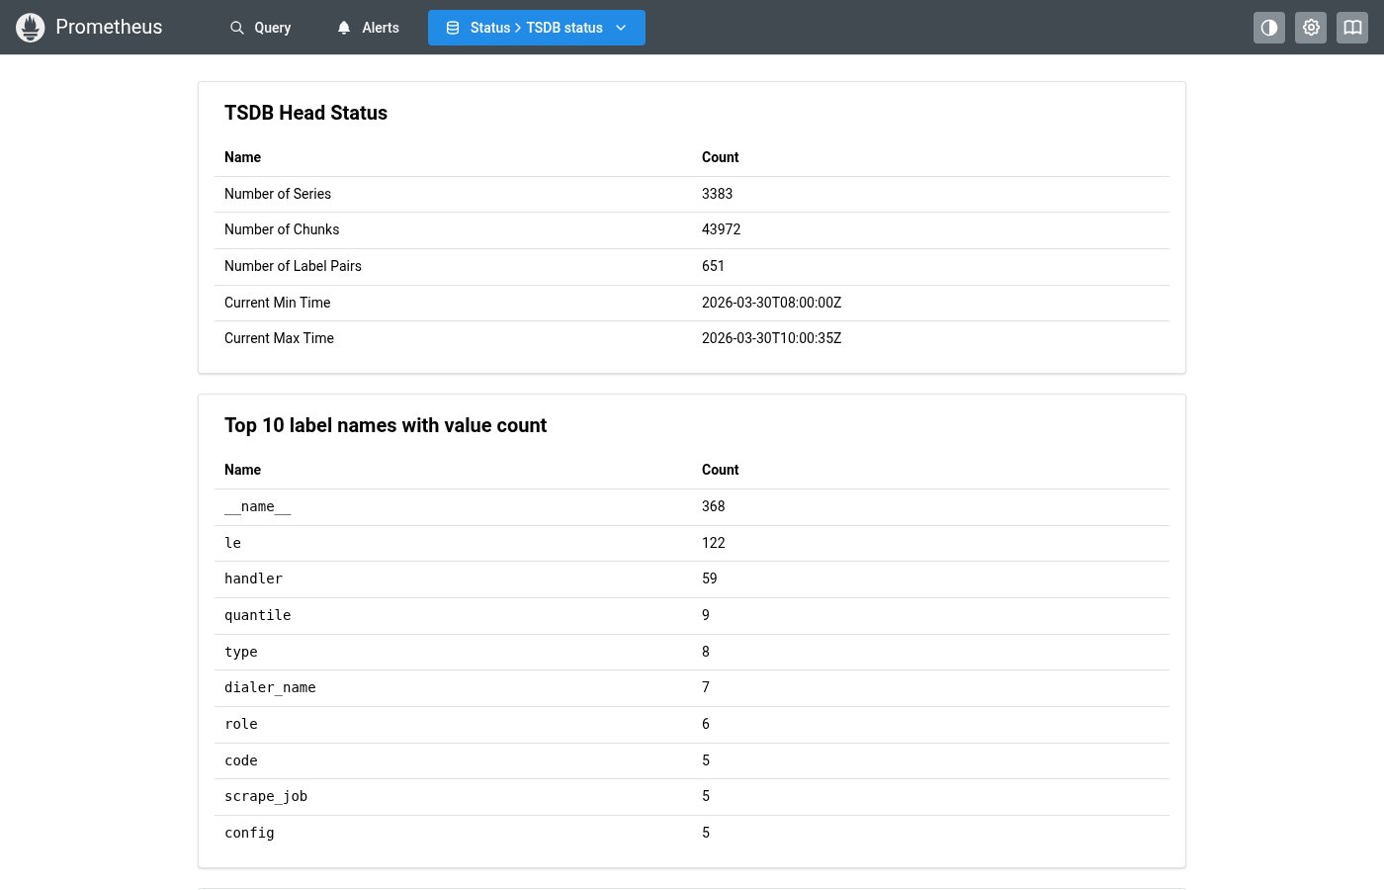
Task: Select the timestamp 2026-03-30T08:00:00Z
Action: coord(771,303)
